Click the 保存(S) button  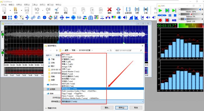(x=122, y=108)
